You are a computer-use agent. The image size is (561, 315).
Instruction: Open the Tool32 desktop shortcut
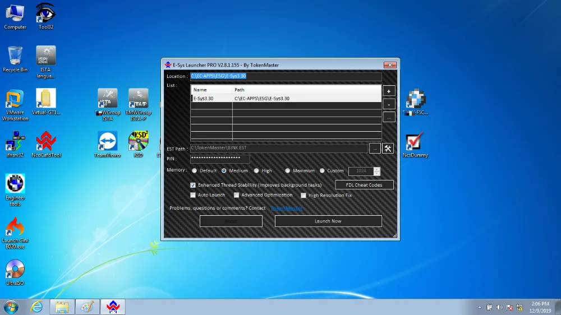tap(46, 16)
